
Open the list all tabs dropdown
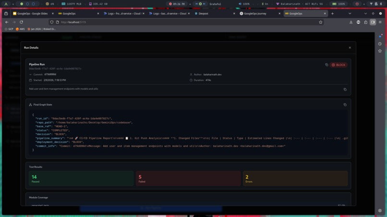[350, 13]
